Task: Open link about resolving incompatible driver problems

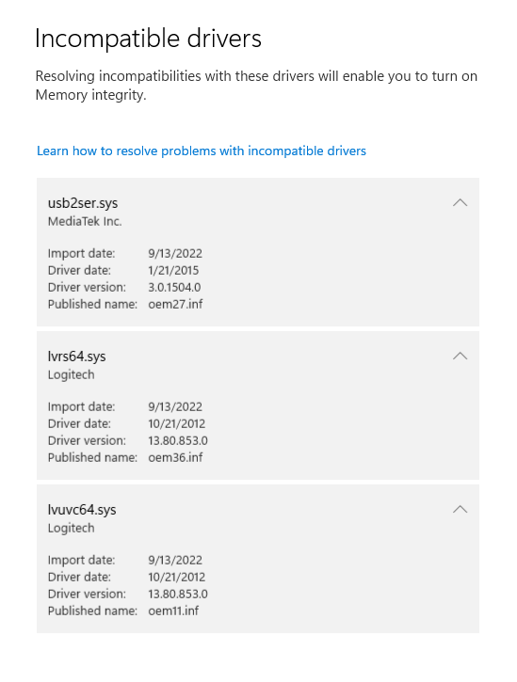Action: 202,151
